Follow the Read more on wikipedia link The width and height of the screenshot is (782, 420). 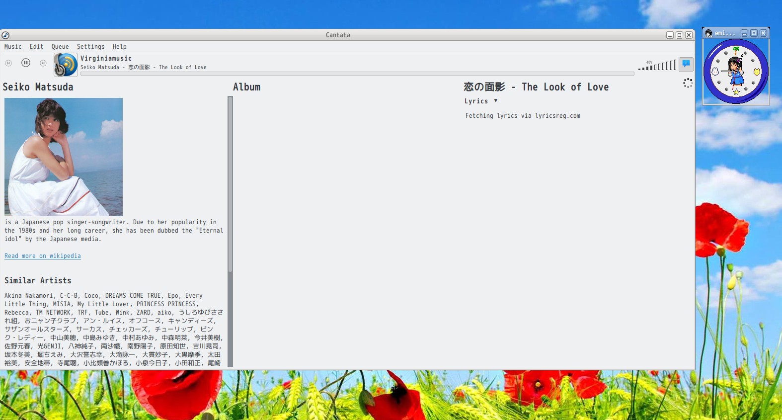pos(43,256)
